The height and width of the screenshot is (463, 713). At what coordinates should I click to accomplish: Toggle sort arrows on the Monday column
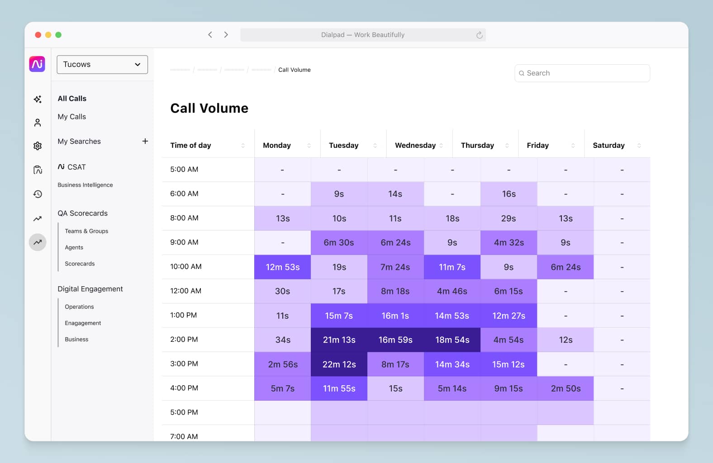pyautogui.click(x=309, y=145)
